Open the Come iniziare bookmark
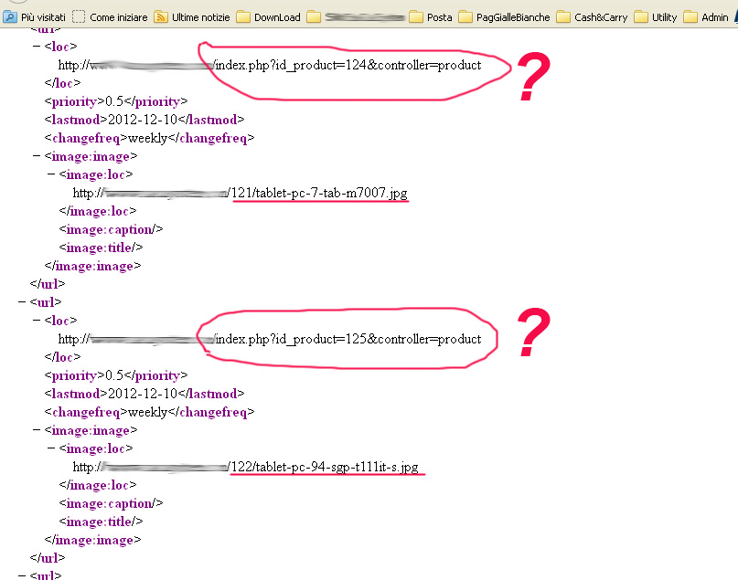738x580 pixels. click(110, 17)
